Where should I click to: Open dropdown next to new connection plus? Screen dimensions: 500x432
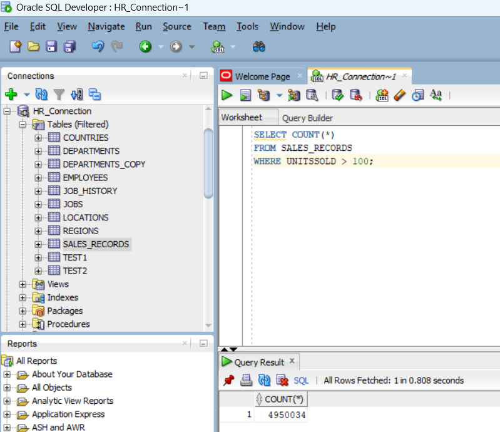27,95
